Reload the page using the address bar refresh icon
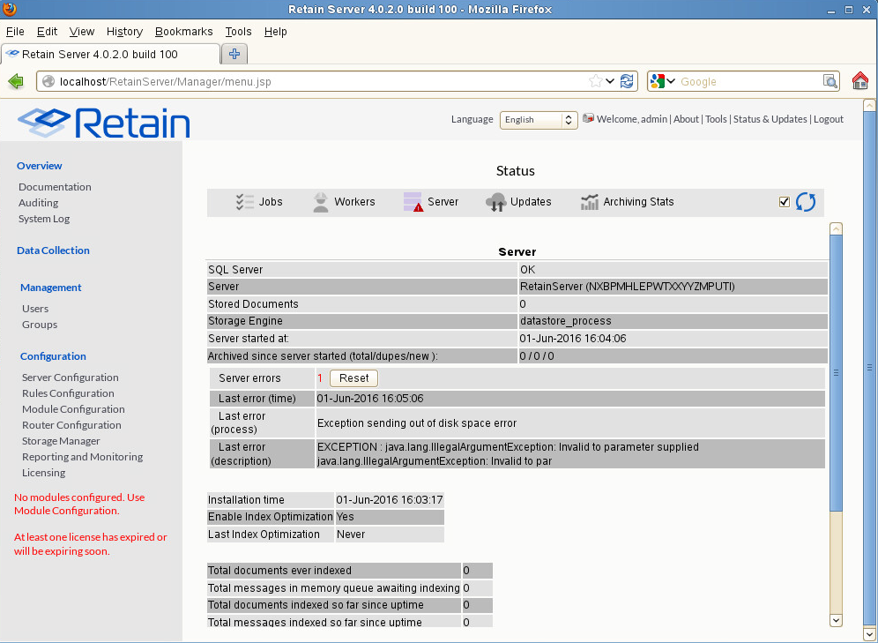Screen dimensions: 878x643 click(x=627, y=81)
